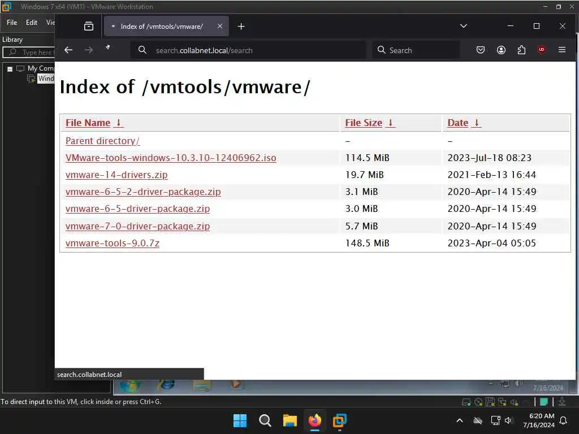Click the Firefox forward arrow
Viewport: 579px width, 434px height.
(x=89, y=50)
